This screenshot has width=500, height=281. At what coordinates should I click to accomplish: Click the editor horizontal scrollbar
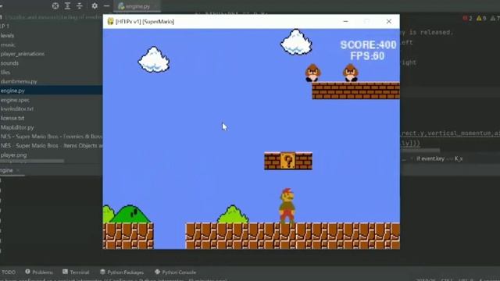(x=420, y=150)
